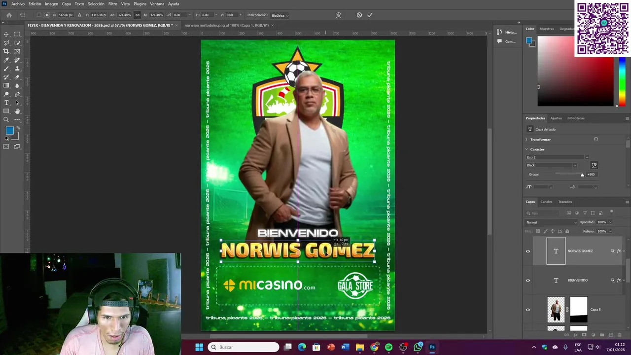Screen dimensions: 631x355
Task: Toggle the layer filtering on/off switch
Action: click(612, 212)
